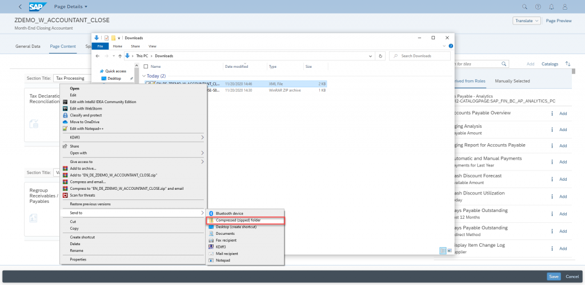Click the SAP back arrow
585x285 pixels.
(20, 7)
